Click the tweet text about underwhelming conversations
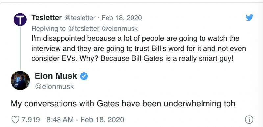The image size is (263, 127). pyautogui.click(x=123, y=104)
